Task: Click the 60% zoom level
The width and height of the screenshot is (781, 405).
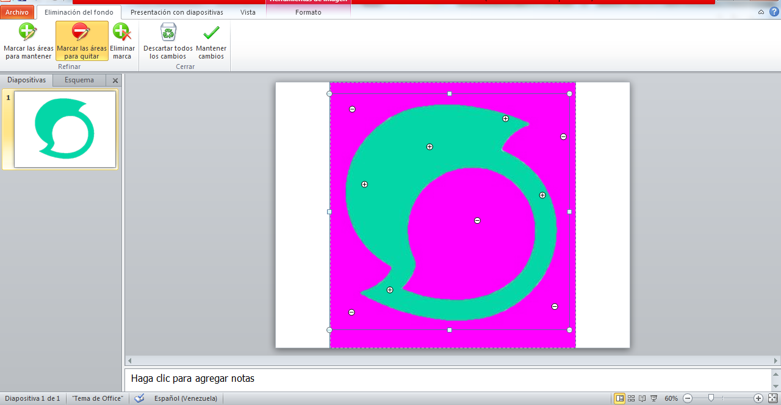Action: 671,398
